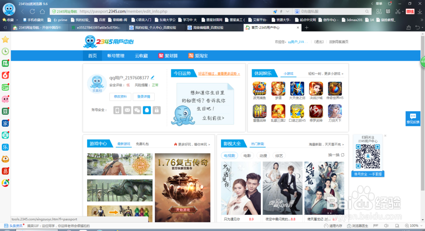Open the downloads arrow icon

(x=419, y=11)
